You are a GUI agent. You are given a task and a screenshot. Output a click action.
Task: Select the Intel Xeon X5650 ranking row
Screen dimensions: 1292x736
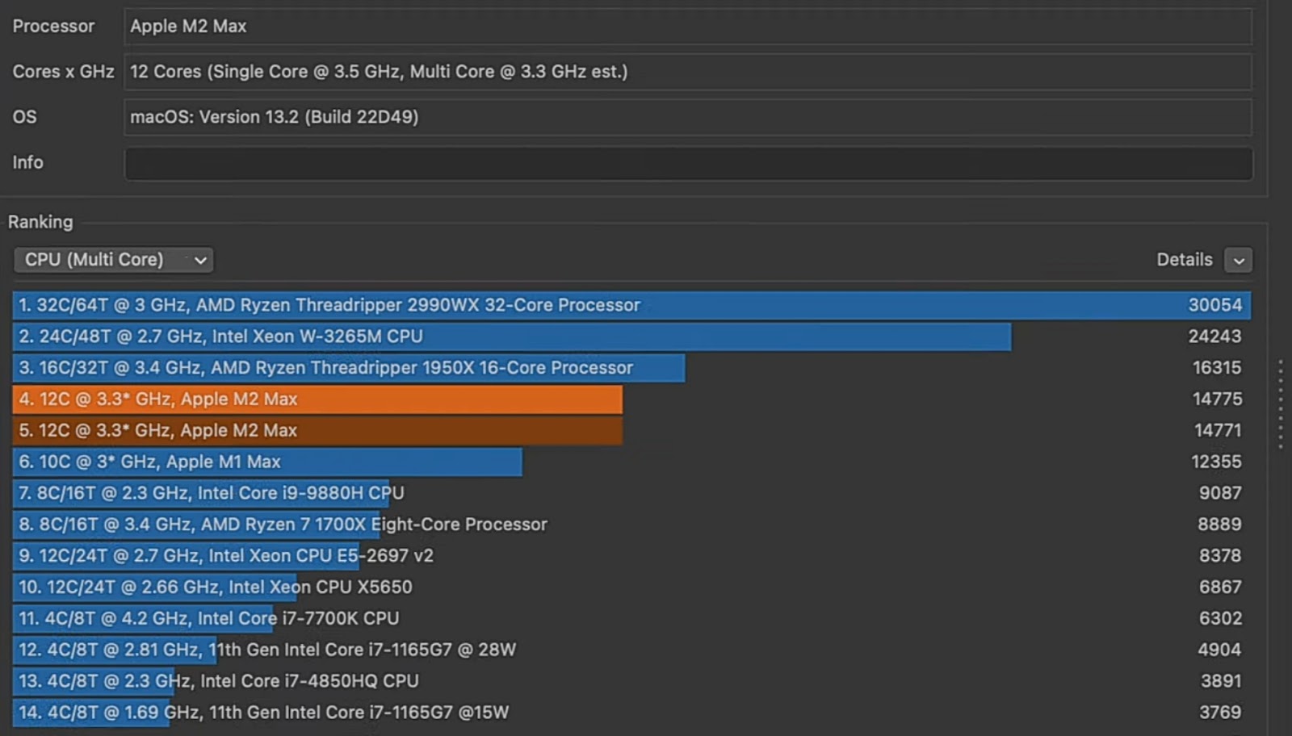click(631, 588)
